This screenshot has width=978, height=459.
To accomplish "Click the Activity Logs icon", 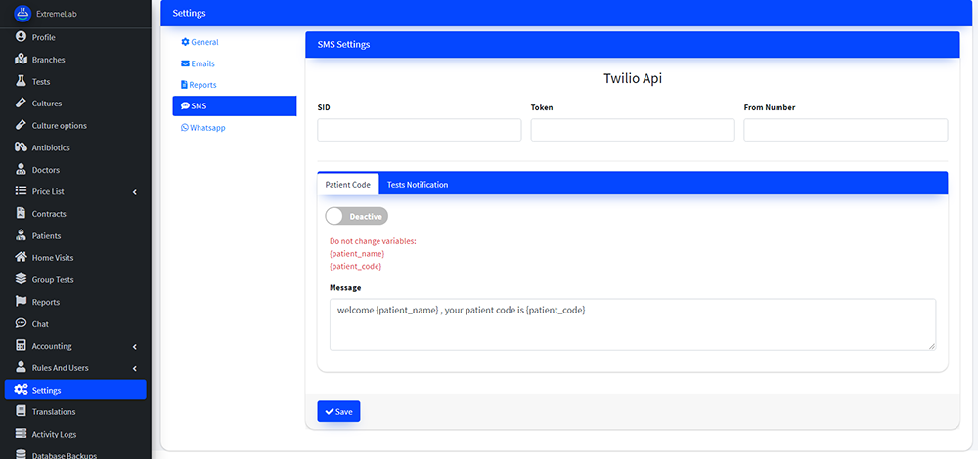I will tap(22, 434).
